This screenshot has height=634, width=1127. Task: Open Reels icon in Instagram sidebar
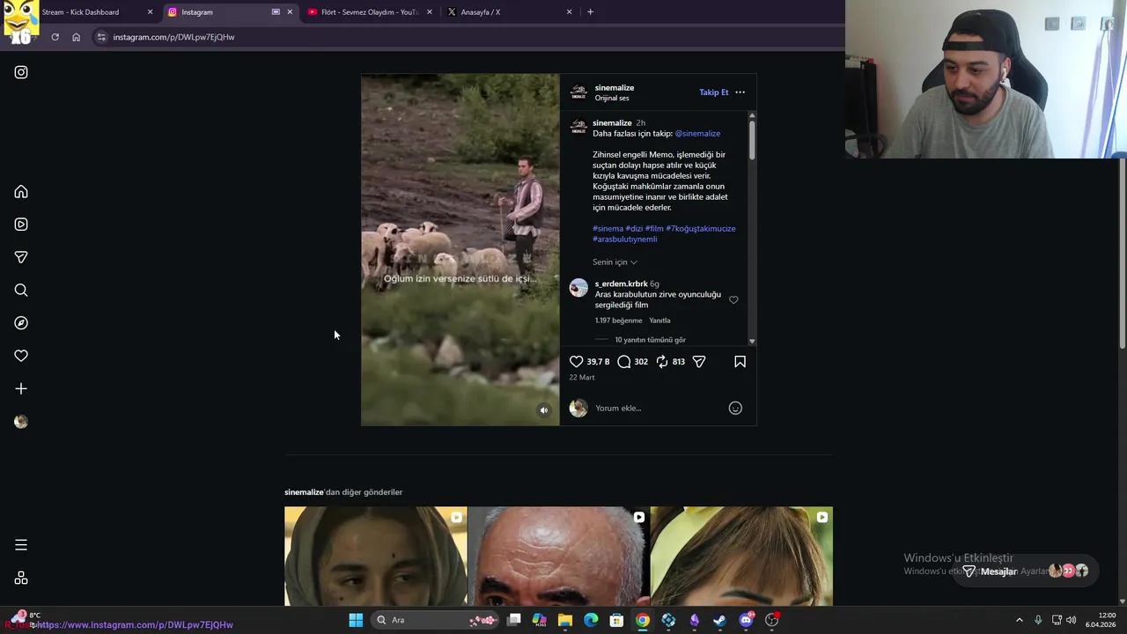pos(21,225)
